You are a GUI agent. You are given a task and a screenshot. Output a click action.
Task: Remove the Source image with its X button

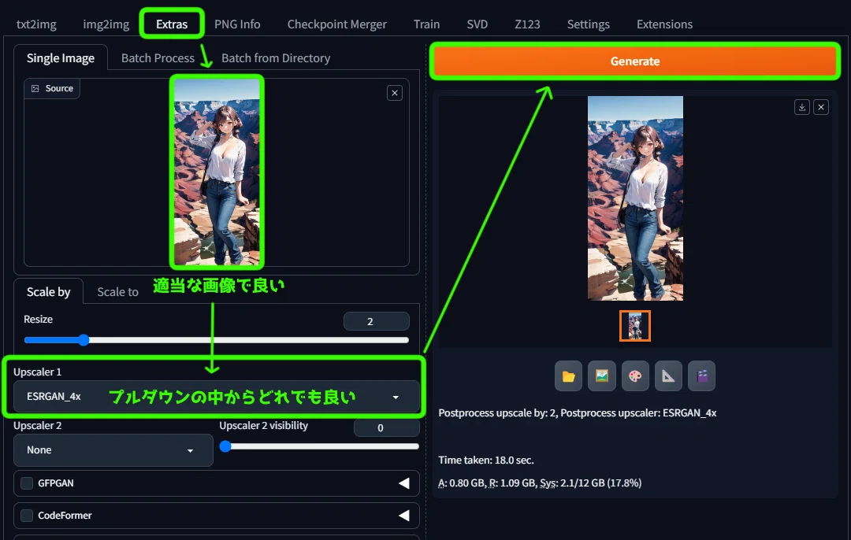395,93
